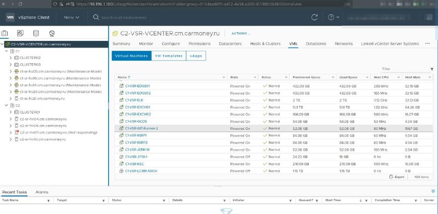The width and height of the screenshot is (438, 214).
Task: Expand the c2-sr-hv04 host node
Action: tap(10, 119)
